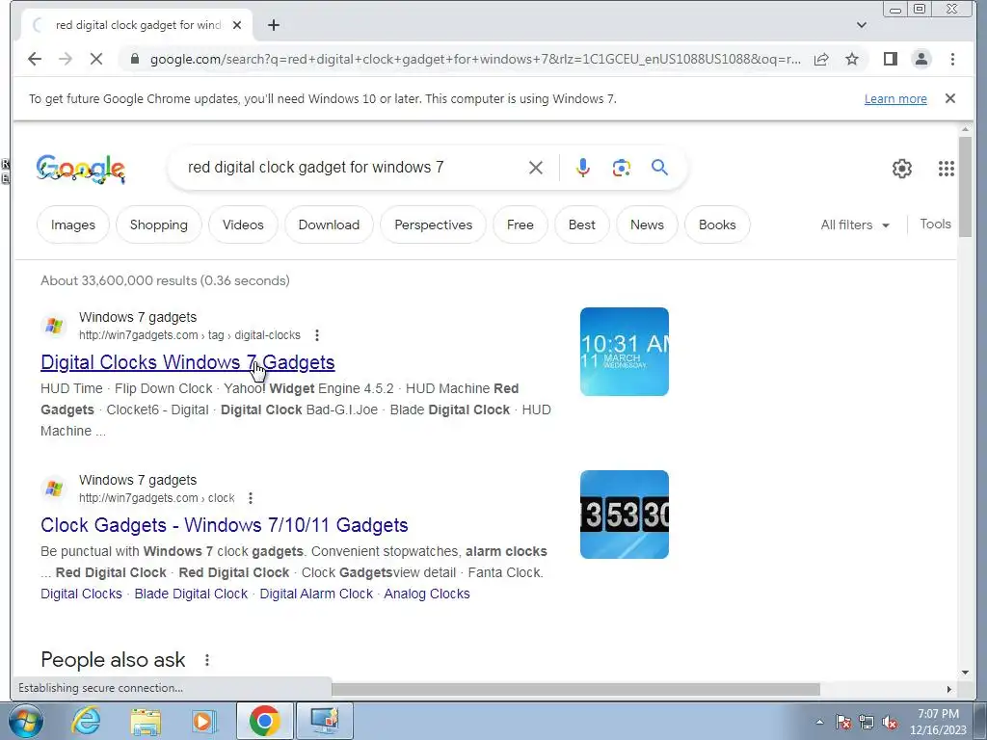The image size is (987, 740).
Task: Share this page from the address bar
Action: (x=821, y=59)
